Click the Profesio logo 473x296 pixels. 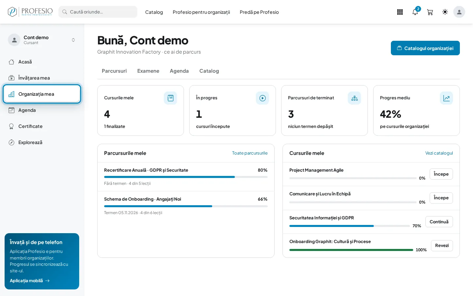tap(30, 12)
